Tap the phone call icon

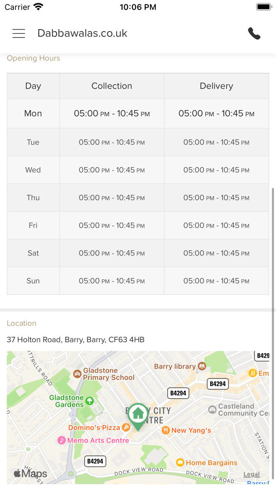[x=254, y=33]
